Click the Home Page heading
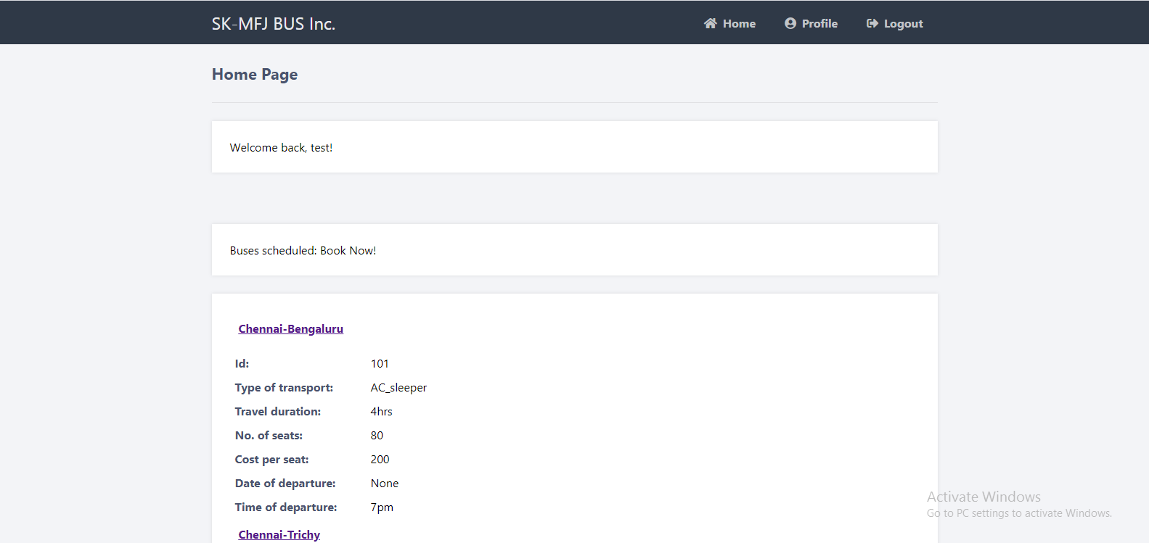Viewport: 1149px width, 543px height. (x=255, y=75)
